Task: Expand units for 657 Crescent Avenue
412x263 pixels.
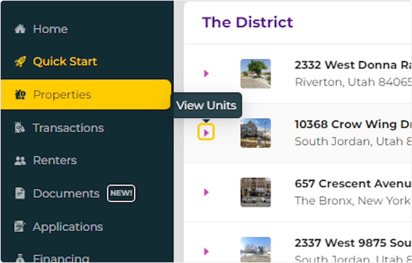Action: tap(206, 192)
